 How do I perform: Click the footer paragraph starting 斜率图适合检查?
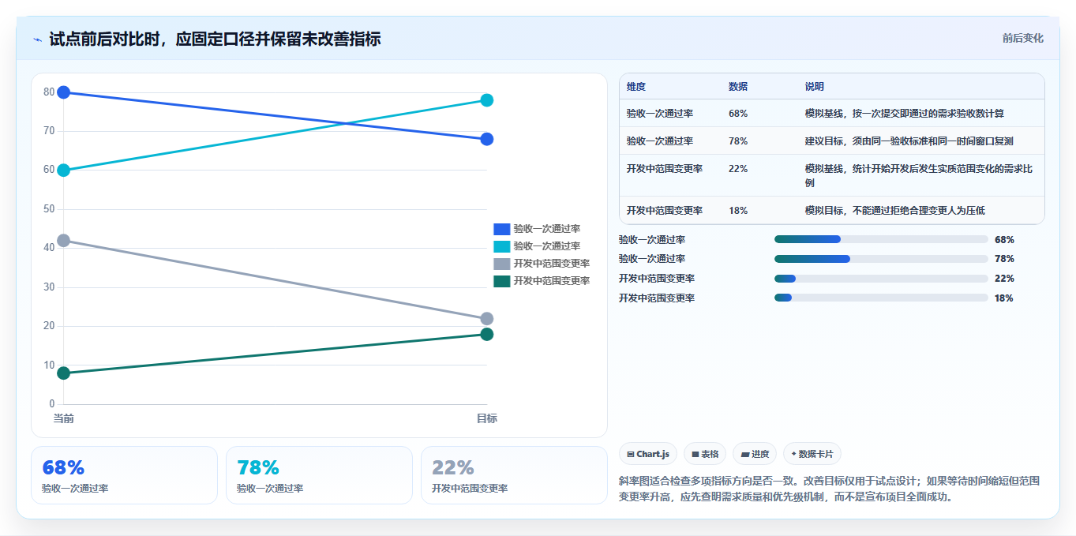click(x=830, y=489)
